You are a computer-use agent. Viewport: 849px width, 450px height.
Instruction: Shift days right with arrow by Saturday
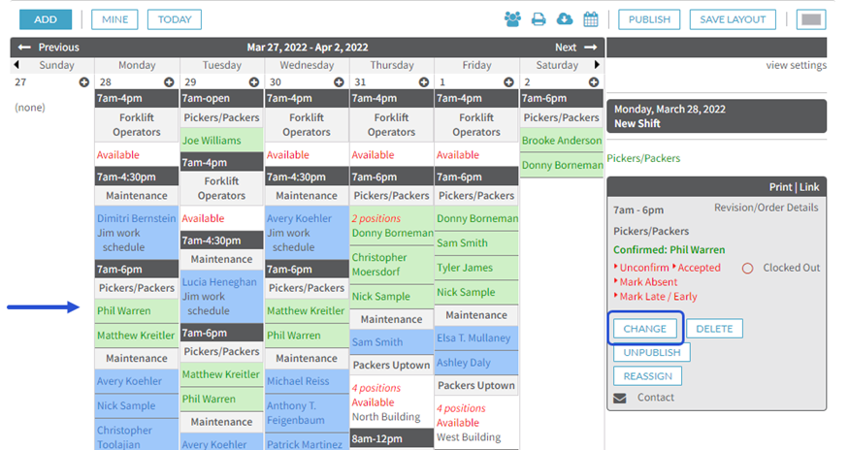[x=597, y=65]
